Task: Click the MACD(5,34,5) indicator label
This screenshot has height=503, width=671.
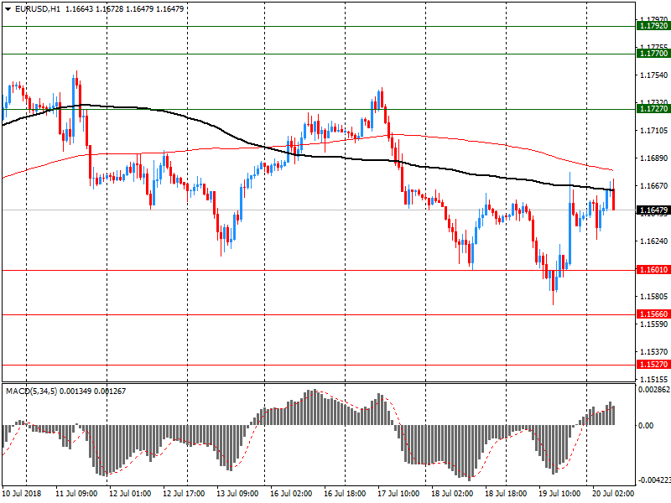Action: coord(31,391)
